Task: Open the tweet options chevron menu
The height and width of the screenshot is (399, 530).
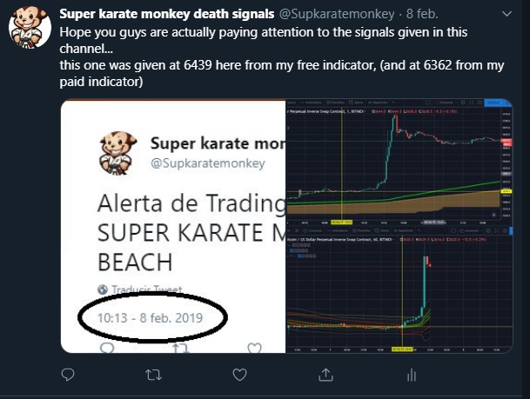Action: coord(507,14)
